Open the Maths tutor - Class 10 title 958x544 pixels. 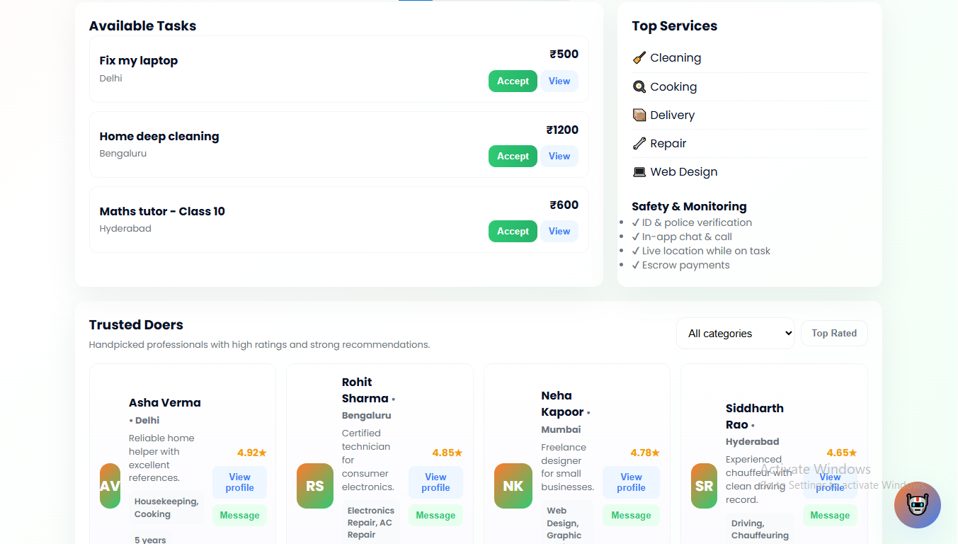(x=162, y=211)
